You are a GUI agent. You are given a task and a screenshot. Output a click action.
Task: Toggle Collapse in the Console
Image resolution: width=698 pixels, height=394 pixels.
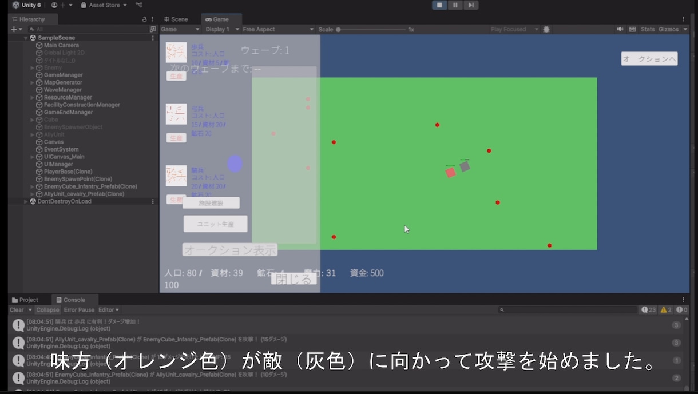[x=47, y=309]
